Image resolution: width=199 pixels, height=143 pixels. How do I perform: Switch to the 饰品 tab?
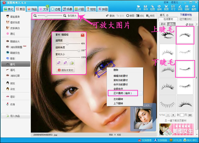32,9
